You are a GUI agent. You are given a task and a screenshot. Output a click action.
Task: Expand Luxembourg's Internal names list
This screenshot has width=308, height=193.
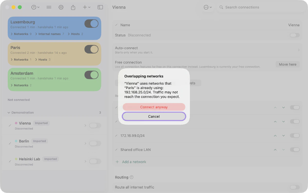tap(50, 34)
